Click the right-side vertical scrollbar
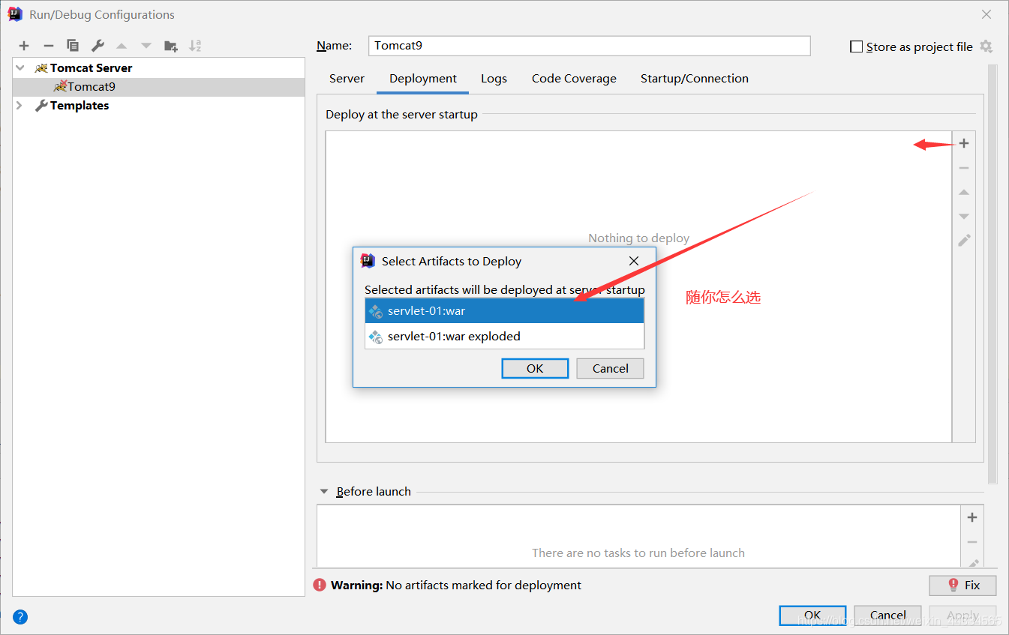Screen dimensions: 1009x635 pyautogui.click(x=992, y=274)
